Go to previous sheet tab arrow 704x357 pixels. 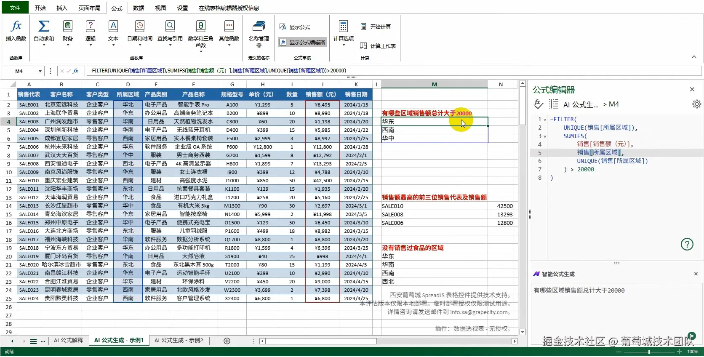(12, 341)
